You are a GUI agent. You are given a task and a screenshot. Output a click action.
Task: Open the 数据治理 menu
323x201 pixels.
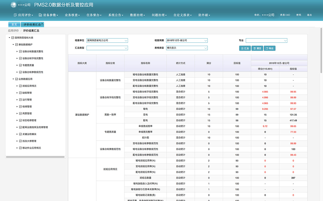[x=137, y=15]
